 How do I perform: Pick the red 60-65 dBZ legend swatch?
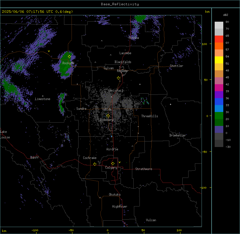(x=219, y=39)
